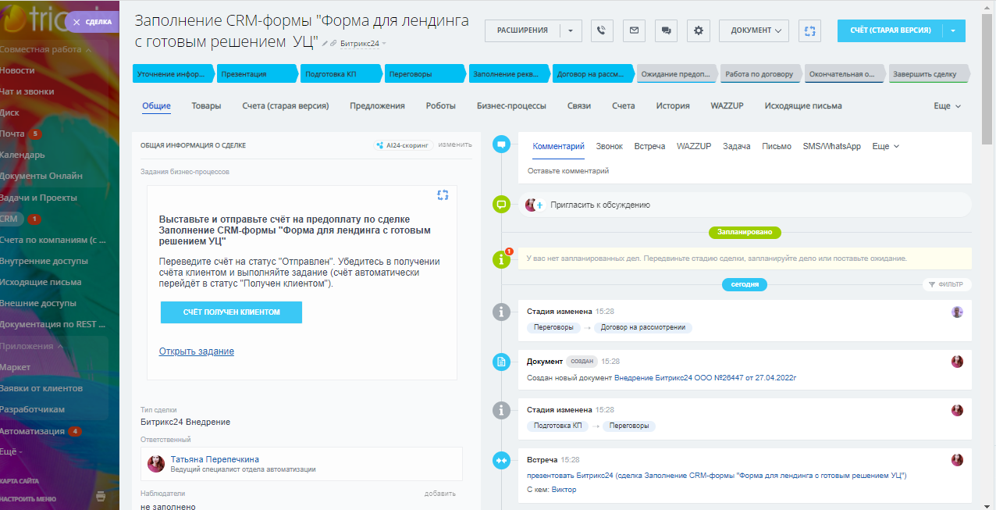Open the Звонок tab in timeline
The width and height of the screenshot is (996, 510).
[609, 146]
